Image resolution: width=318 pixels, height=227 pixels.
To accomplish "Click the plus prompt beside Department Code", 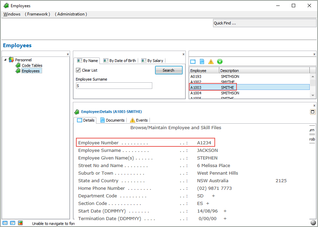I will pos(213,196).
